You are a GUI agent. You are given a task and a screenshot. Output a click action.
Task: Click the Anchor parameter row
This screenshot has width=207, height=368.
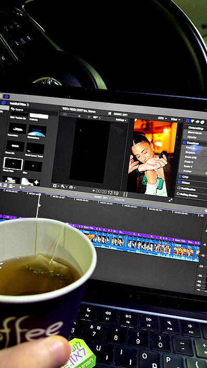coord(192,172)
